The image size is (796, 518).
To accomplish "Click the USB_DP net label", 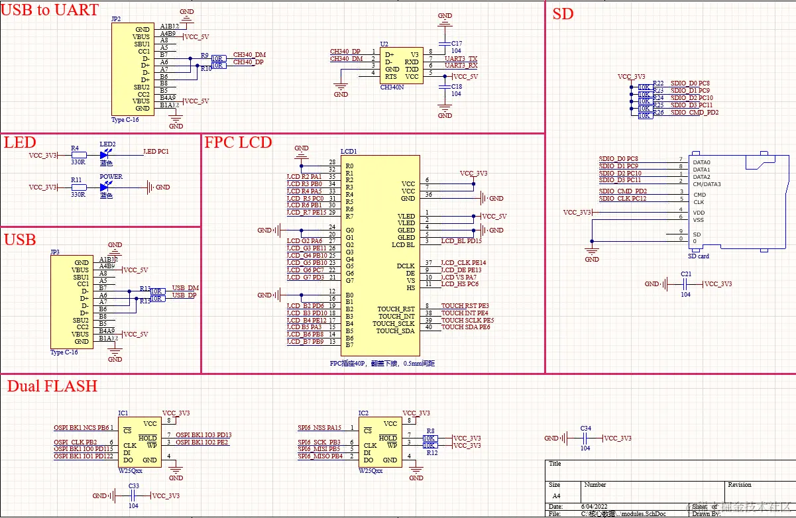I will (185, 295).
